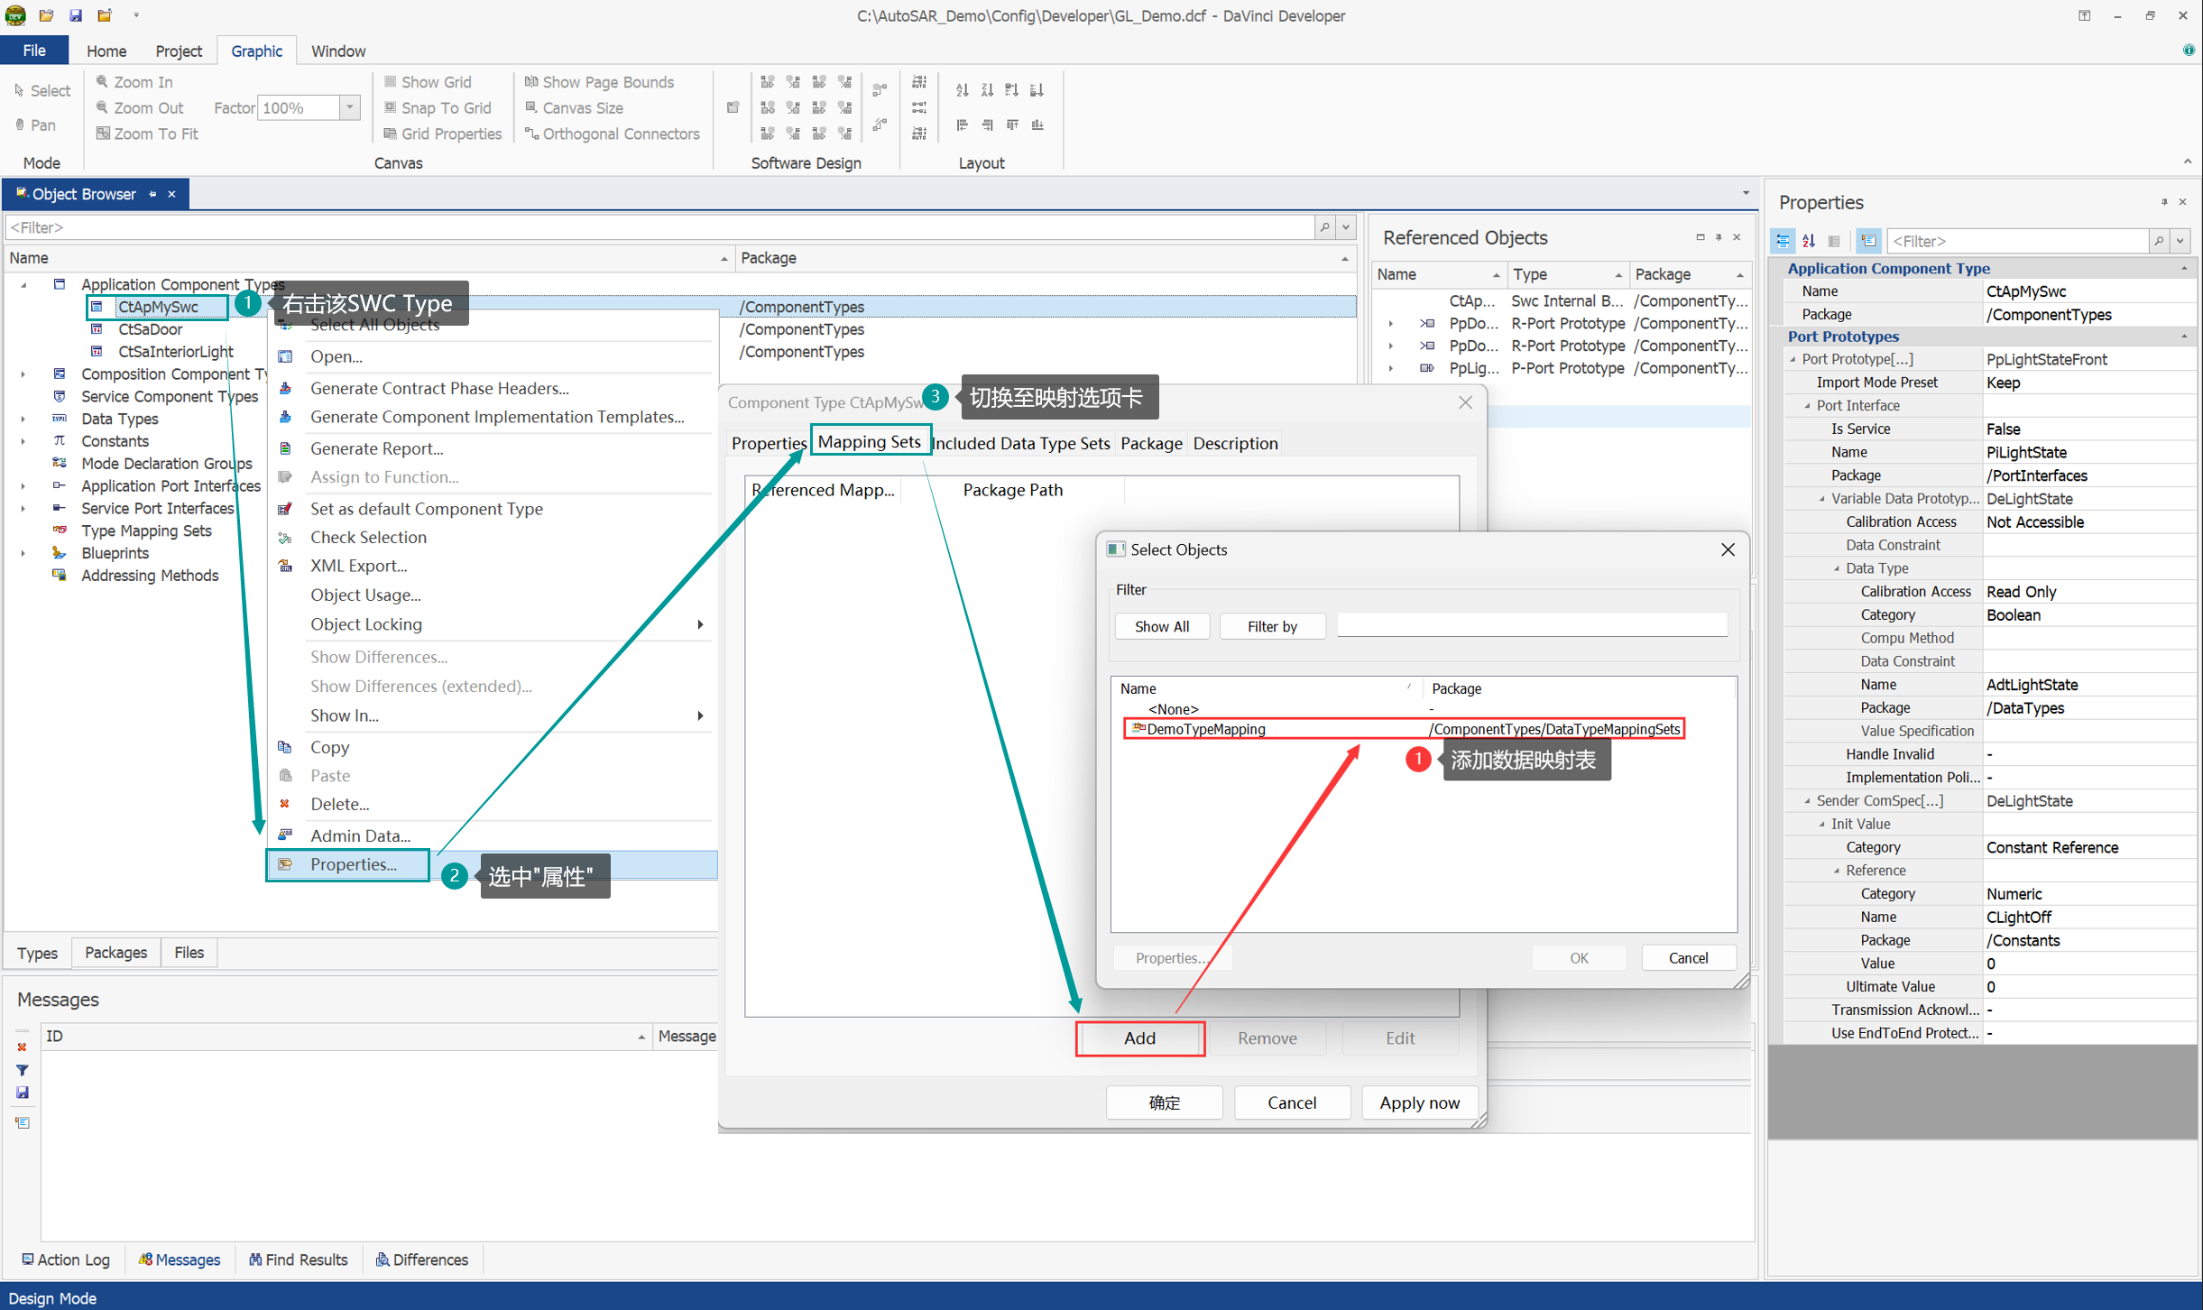The image size is (2203, 1310).
Task: Click the Show All filter button
Action: (1161, 626)
